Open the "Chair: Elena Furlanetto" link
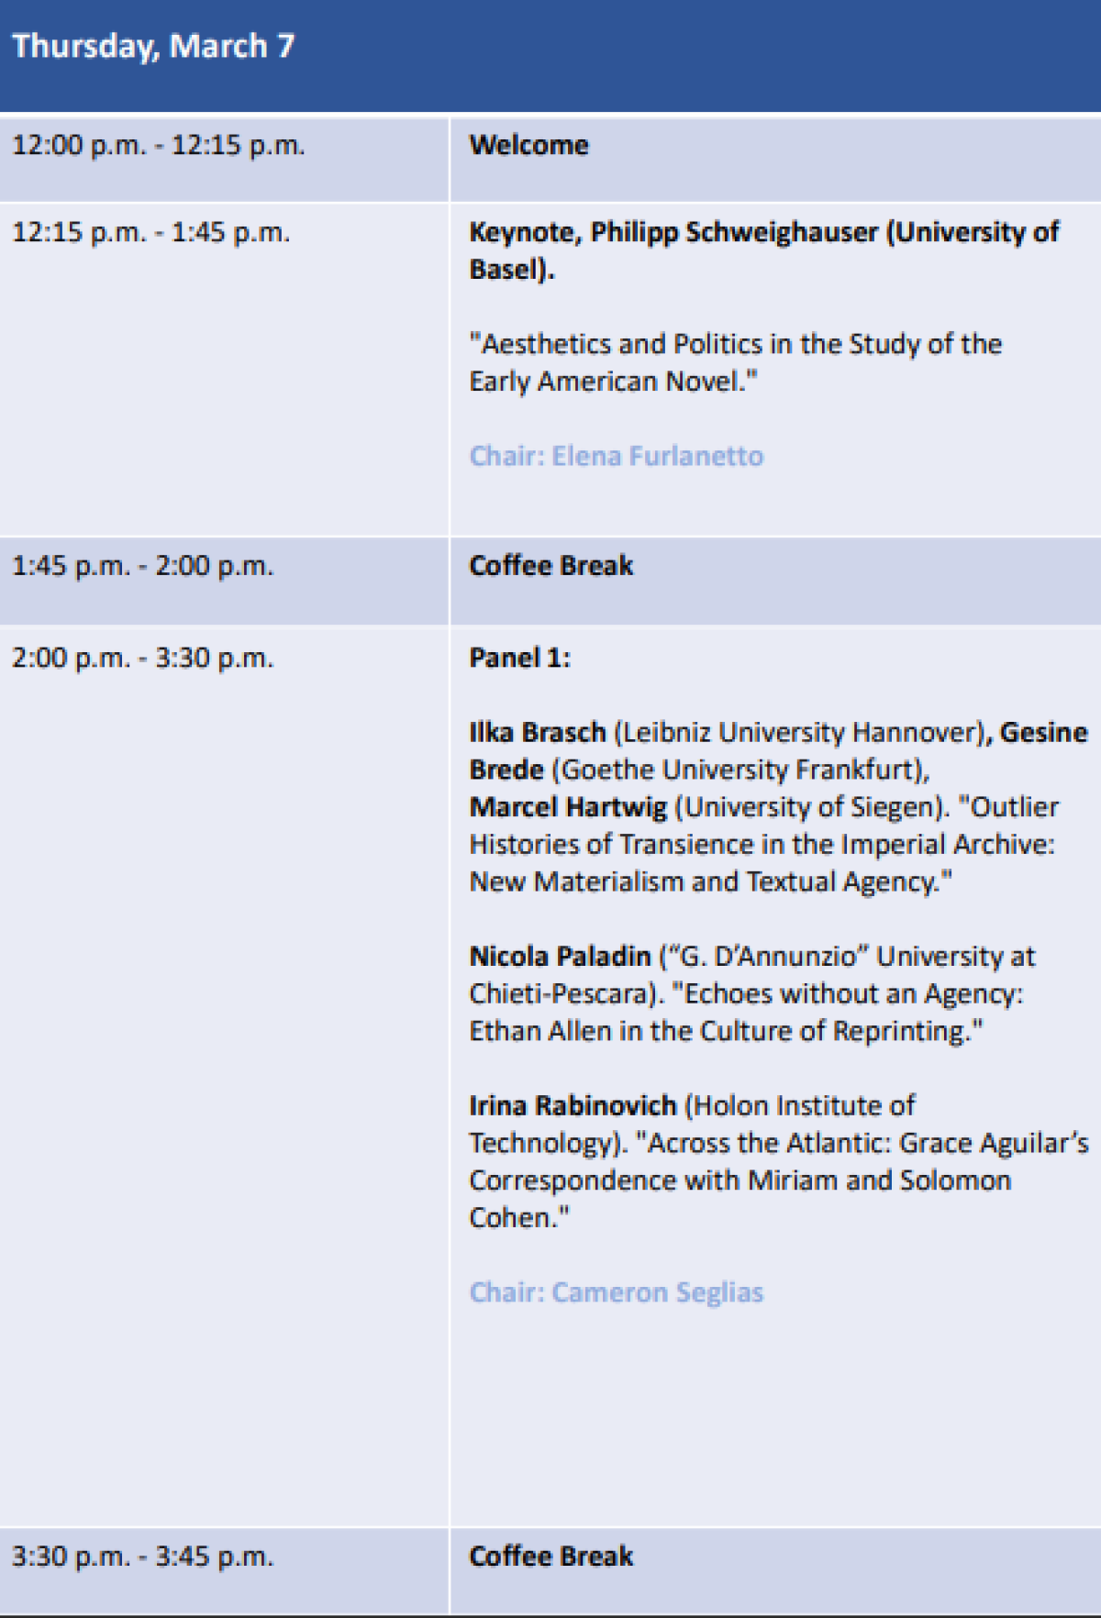This screenshot has height=1618, width=1101. [x=616, y=456]
